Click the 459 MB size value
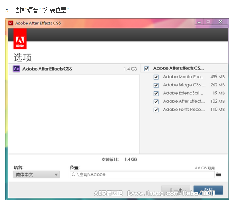Screen dimensions: 229x200 coord(217,76)
